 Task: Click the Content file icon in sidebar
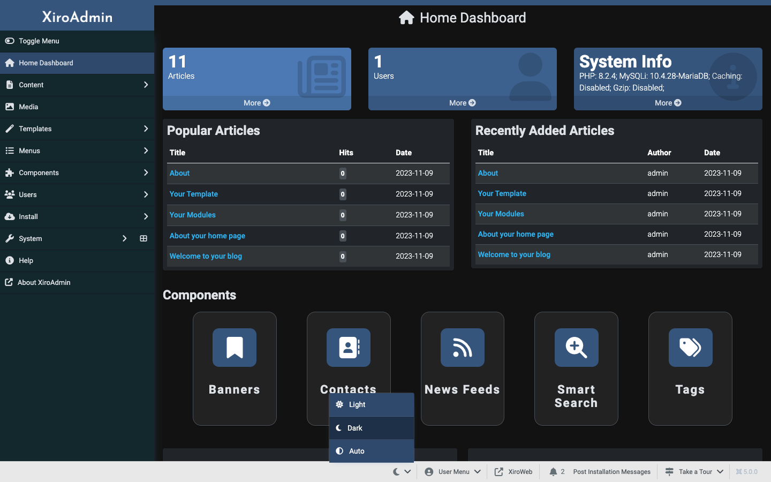[9, 85]
